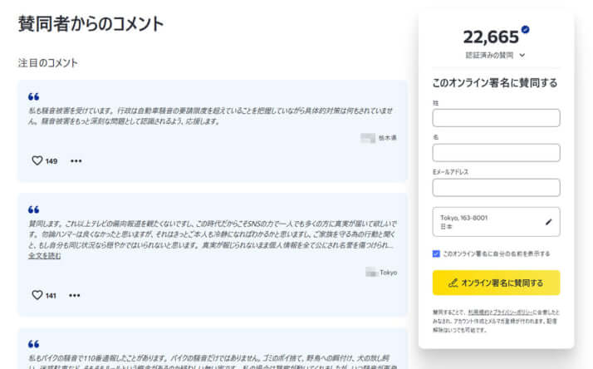Click the blurred avatar beside 栃木県
This screenshot has width=593, height=369.
[x=368, y=138]
